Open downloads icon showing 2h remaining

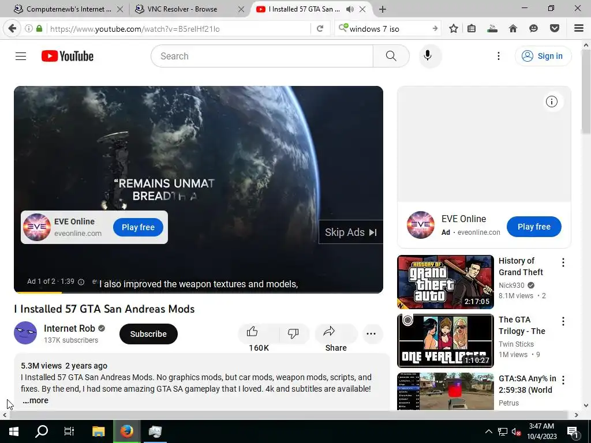tap(492, 29)
